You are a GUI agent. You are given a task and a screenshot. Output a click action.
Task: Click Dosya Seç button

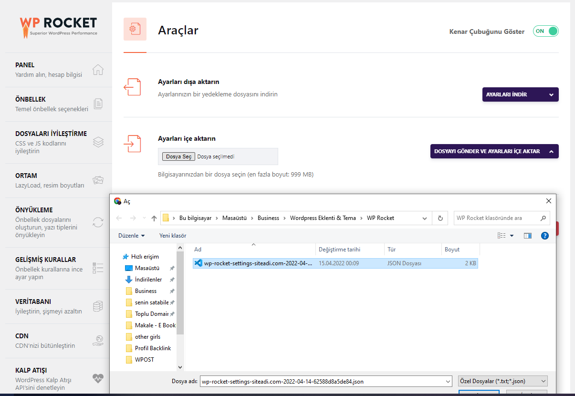(x=178, y=156)
